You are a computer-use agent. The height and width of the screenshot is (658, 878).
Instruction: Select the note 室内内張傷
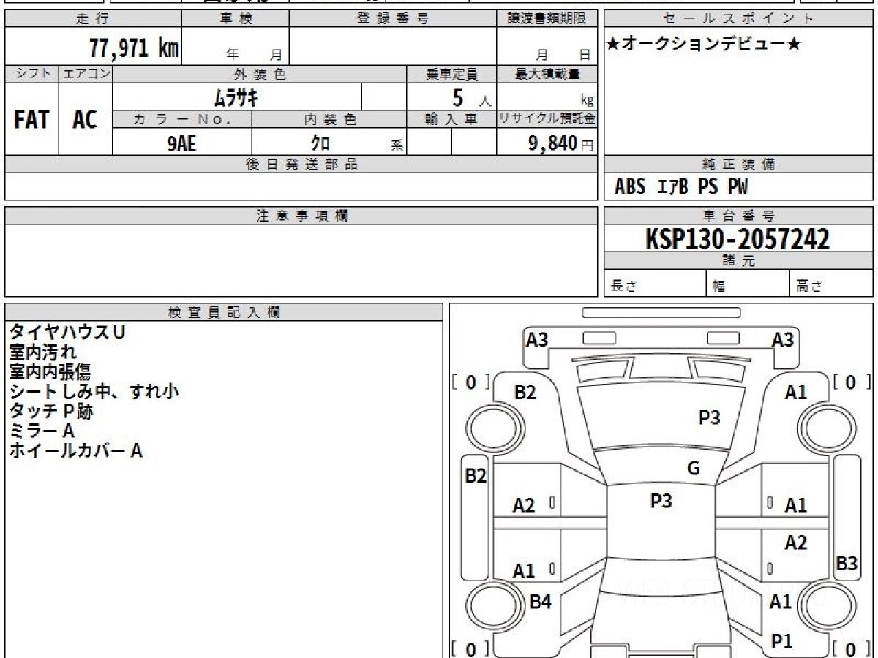pos(50,371)
